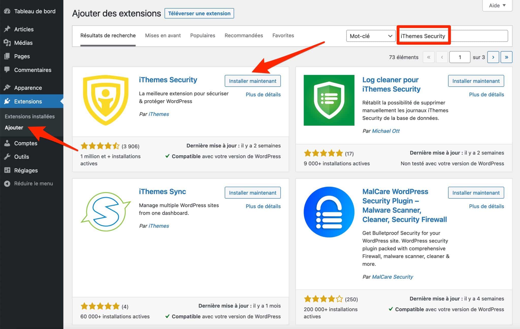Click the Médias icon in sidebar
Image resolution: width=520 pixels, height=329 pixels.
[7, 43]
